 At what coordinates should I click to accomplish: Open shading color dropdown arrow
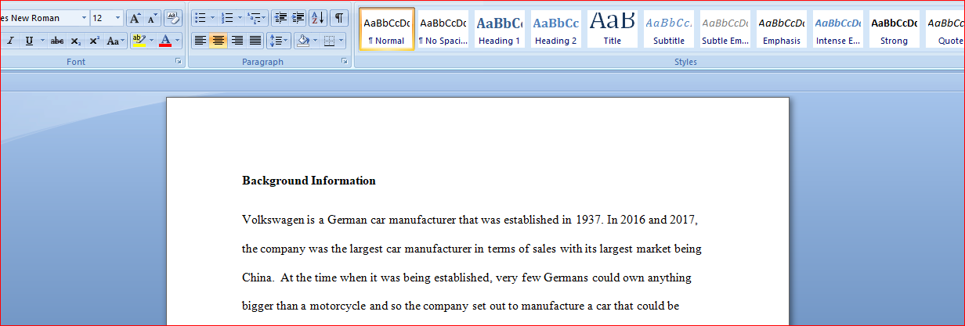(x=315, y=41)
